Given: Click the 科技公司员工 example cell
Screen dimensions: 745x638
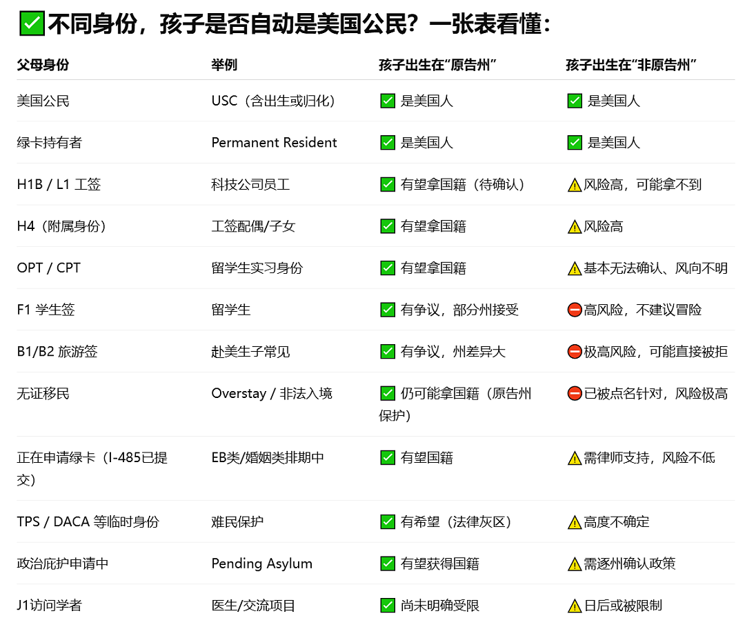Looking at the screenshot, I should pyautogui.click(x=250, y=184).
